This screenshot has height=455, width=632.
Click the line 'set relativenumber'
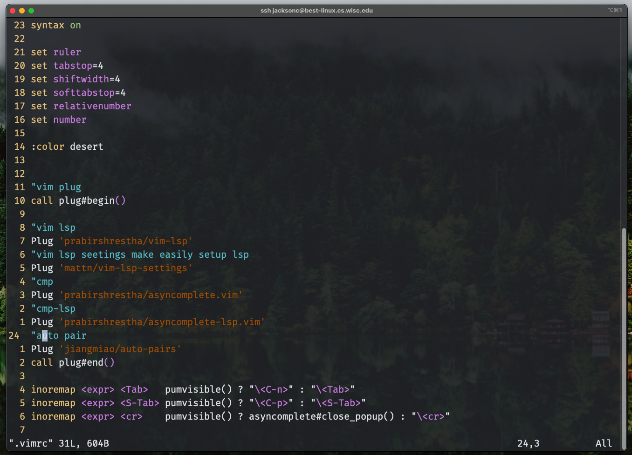pos(81,106)
